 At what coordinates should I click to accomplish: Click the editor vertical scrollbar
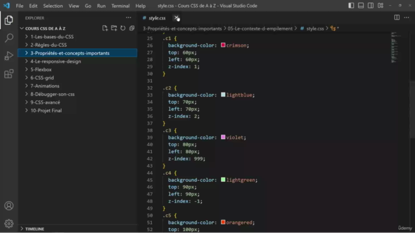point(412,109)
